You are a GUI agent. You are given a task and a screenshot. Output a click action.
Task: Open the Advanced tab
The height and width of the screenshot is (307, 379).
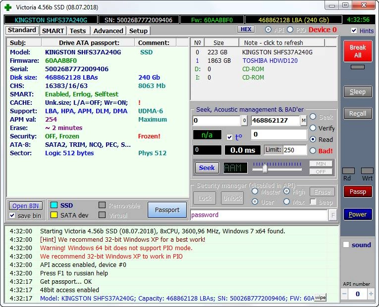click(108, 31)
